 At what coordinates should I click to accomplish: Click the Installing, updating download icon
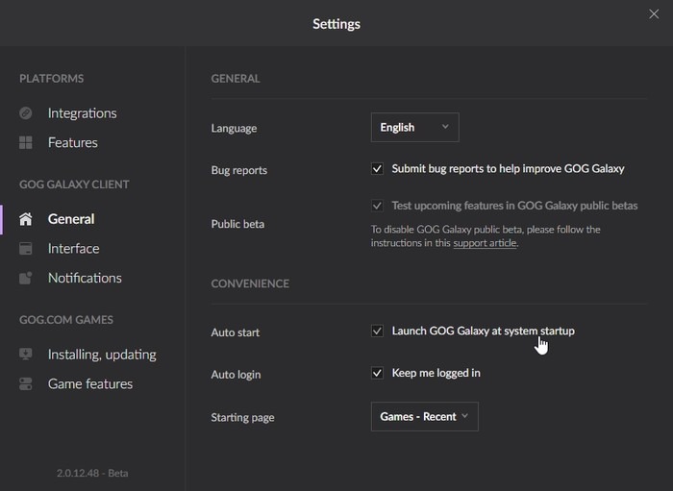(26, 355)
